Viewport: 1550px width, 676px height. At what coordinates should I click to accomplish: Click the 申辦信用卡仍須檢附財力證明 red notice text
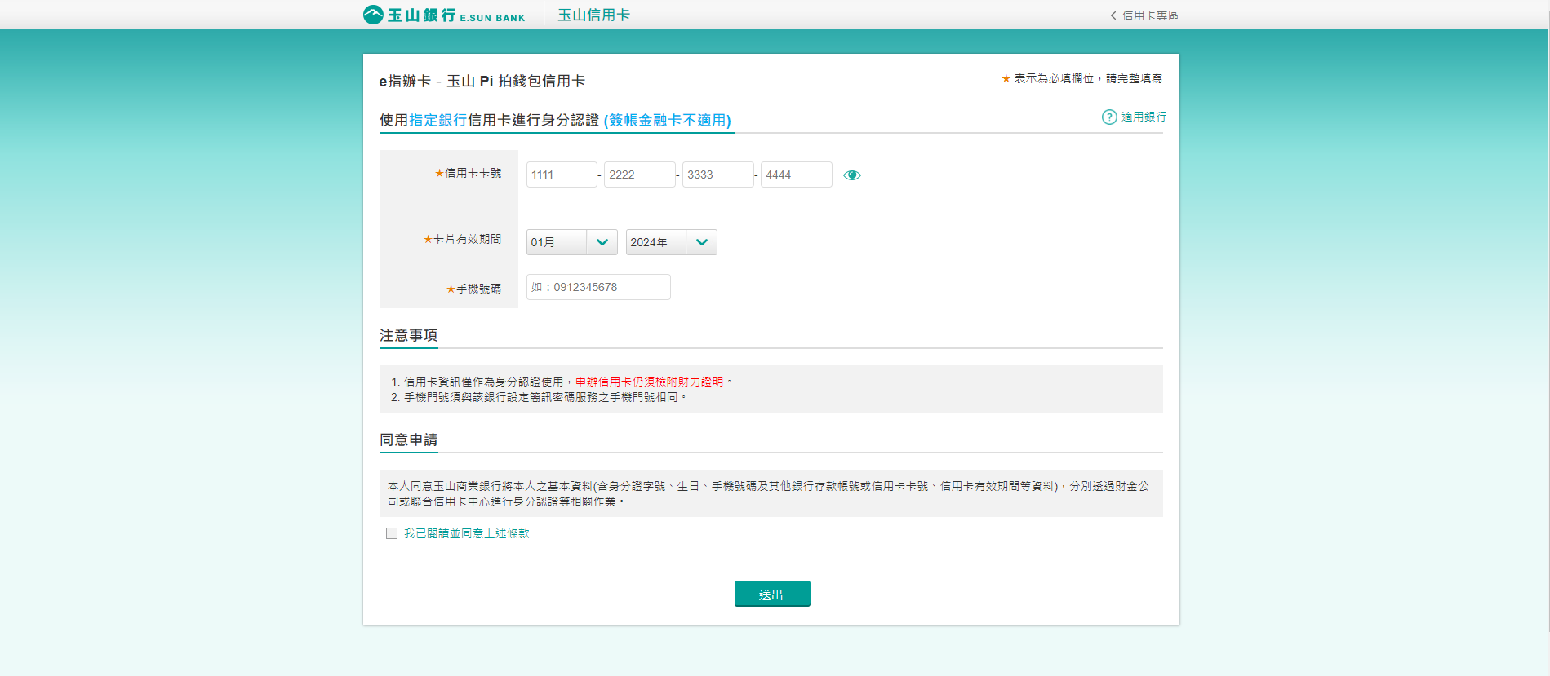(650, 382)
